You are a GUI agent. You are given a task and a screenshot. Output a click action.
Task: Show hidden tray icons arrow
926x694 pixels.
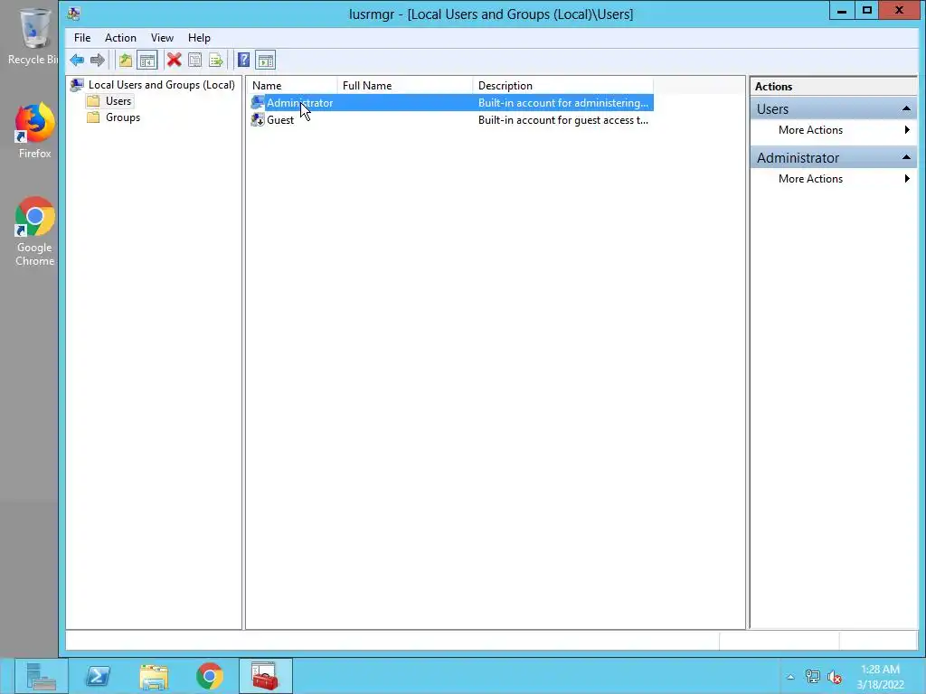(790, 677)
